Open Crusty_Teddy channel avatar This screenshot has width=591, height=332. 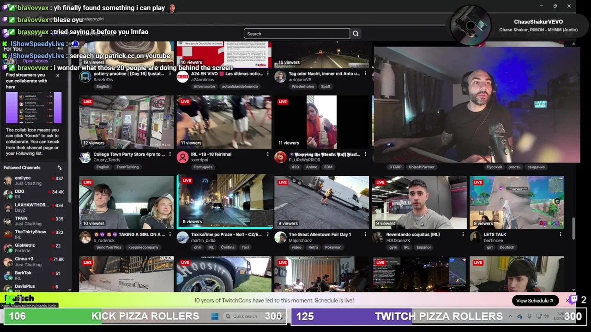pos(85,157)
